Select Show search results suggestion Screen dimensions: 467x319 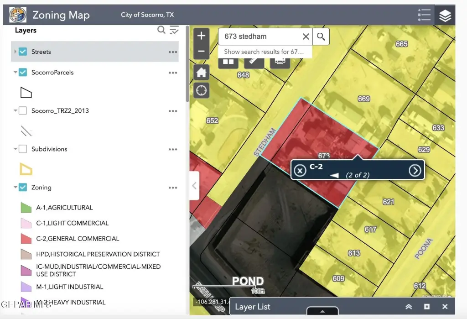pyautogui.click(x=264, y=52)
